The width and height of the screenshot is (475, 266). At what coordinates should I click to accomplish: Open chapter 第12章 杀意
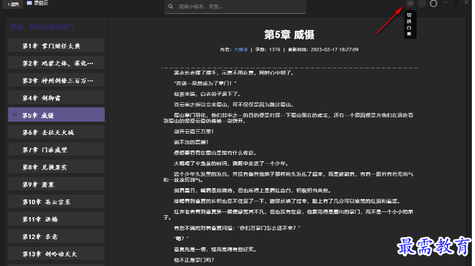coord(56,237)
